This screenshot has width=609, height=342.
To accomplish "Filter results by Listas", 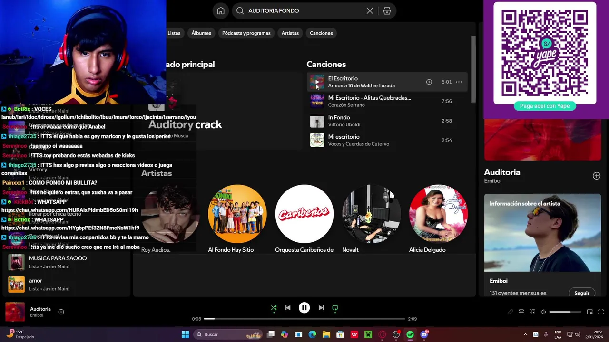I will [174, 33].
